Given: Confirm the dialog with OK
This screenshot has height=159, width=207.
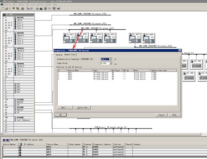Looking at the screenshot, I should (61, 115).
